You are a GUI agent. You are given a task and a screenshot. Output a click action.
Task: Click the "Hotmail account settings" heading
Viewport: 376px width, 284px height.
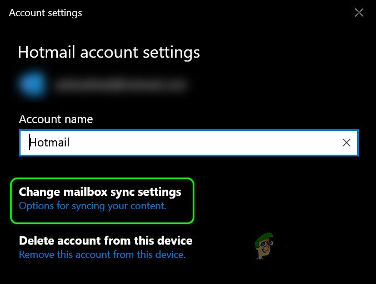[x=109, y=52]
